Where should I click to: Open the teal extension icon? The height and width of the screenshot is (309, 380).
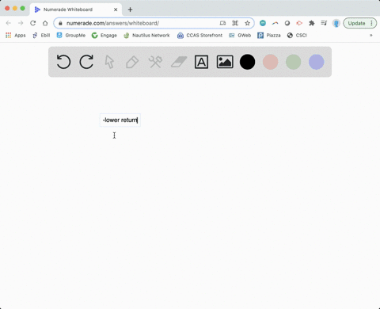263,23
